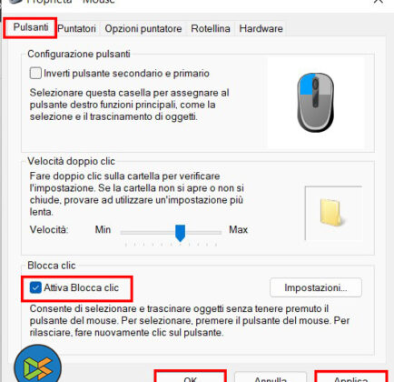Open the Hardware tab

coord(261,28)
